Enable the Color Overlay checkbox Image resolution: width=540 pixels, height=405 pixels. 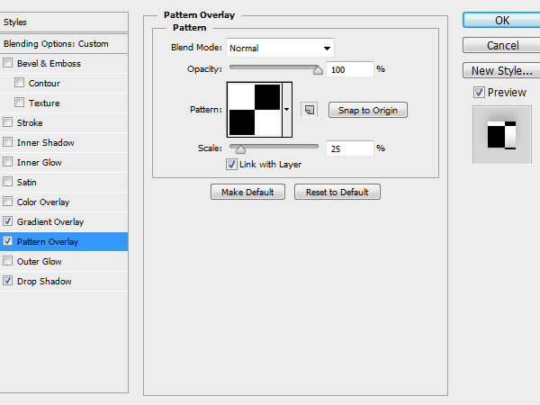point(7,202)
